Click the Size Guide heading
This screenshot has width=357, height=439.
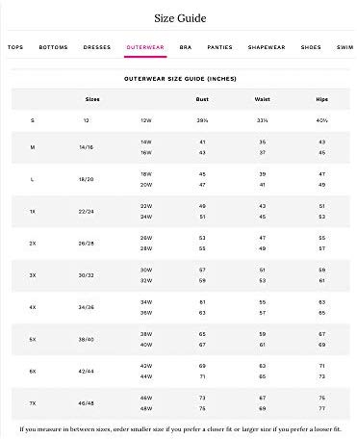tap(180, 18)
